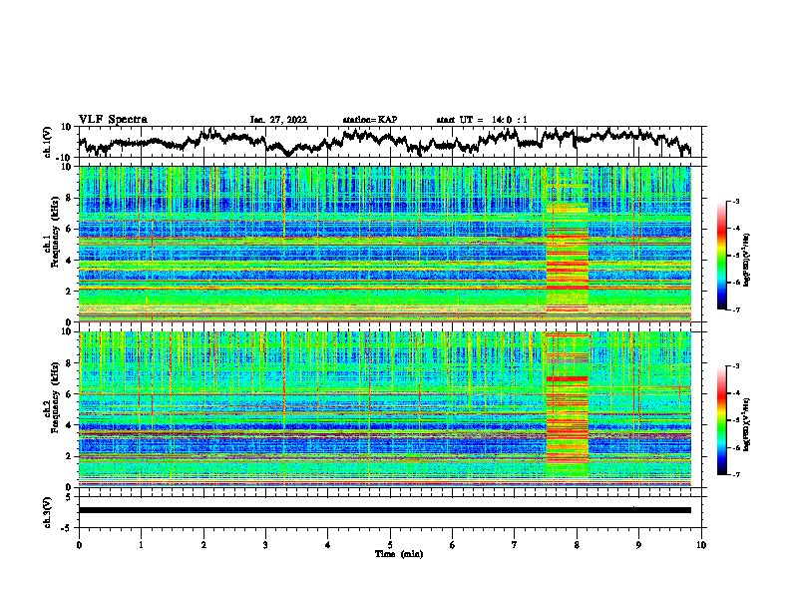This screenshot has width=790, height=611.
Task: Click the time axis tick label '10'
Action: point(701,545)
